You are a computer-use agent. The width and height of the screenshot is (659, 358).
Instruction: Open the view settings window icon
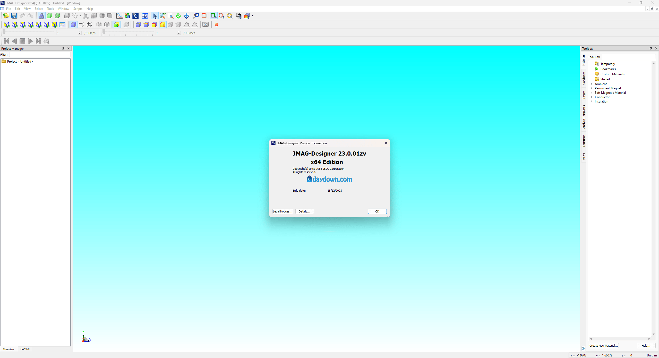click(x=63, y=24)
